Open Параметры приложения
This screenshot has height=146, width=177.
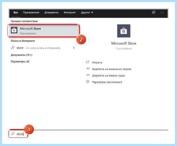107,82
